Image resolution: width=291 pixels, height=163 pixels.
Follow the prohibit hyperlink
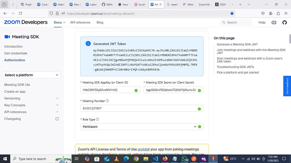(x=144, y=149)
